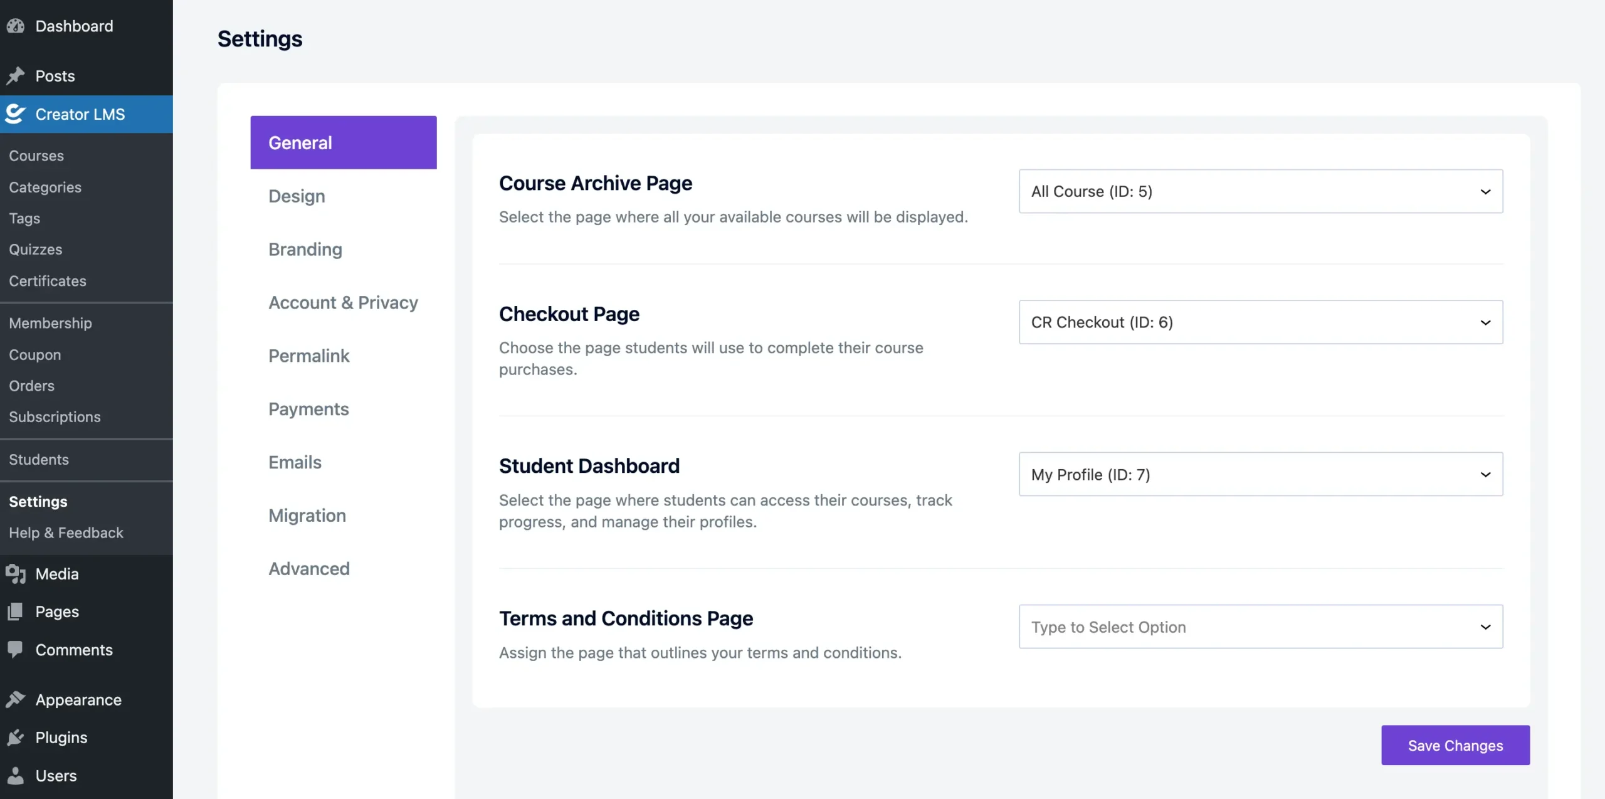Open Help & Feedback
This screenshot has width=1605, height=799.
(x=66, y=532)
